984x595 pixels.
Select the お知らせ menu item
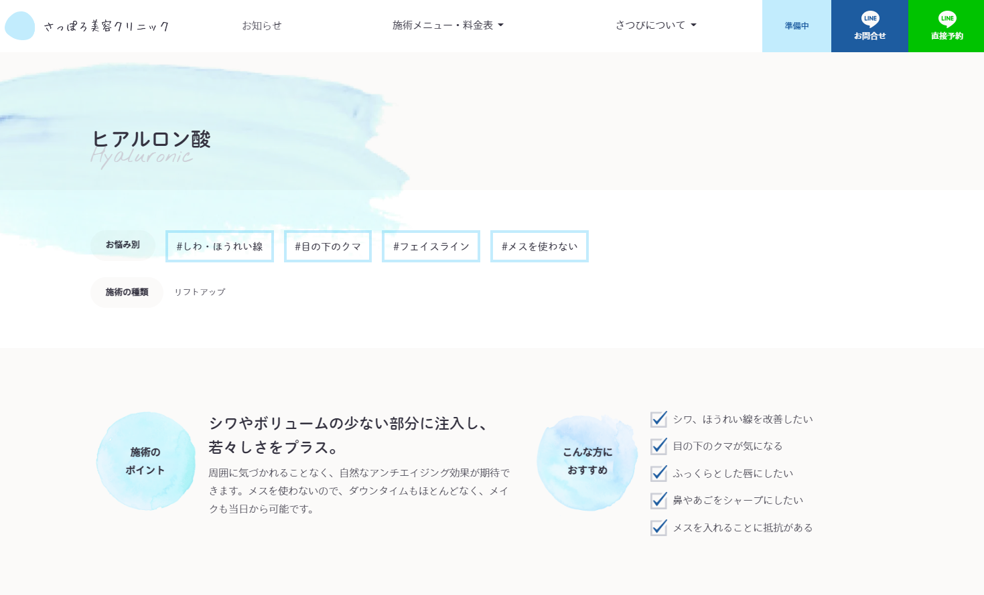(262, 25)
